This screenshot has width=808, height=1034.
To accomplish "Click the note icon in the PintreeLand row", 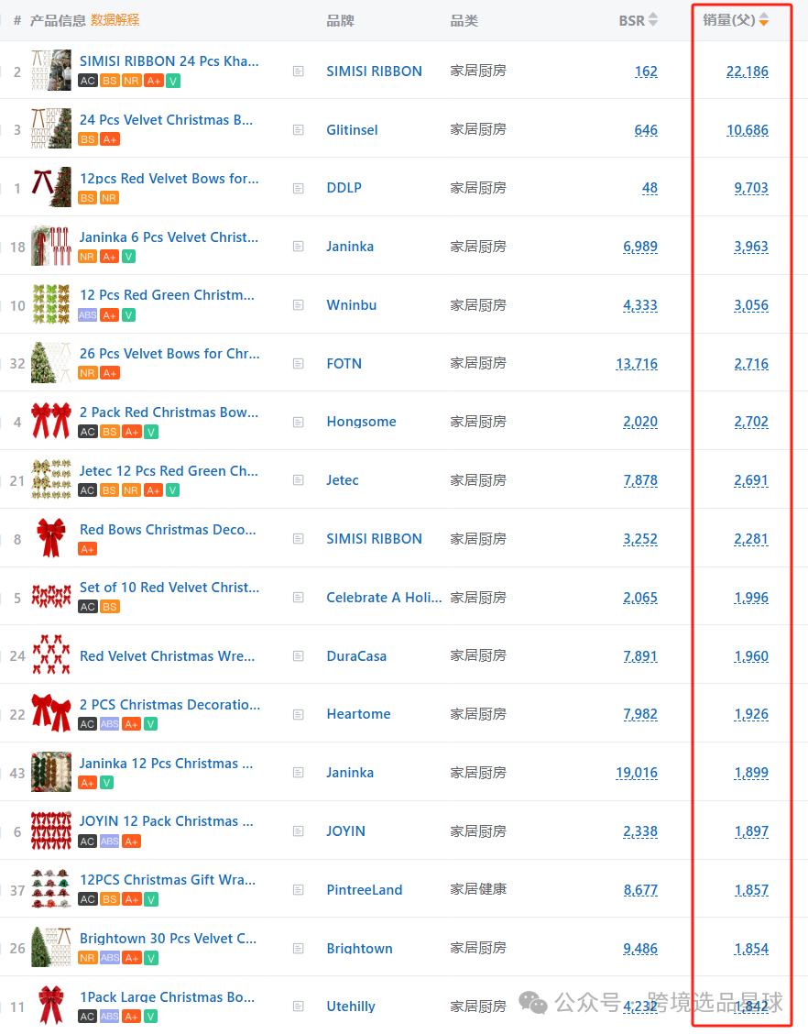I will point(298,890).
